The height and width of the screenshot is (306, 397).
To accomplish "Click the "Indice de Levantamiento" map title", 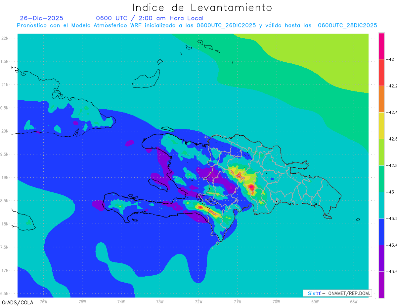I will point(202,8).
